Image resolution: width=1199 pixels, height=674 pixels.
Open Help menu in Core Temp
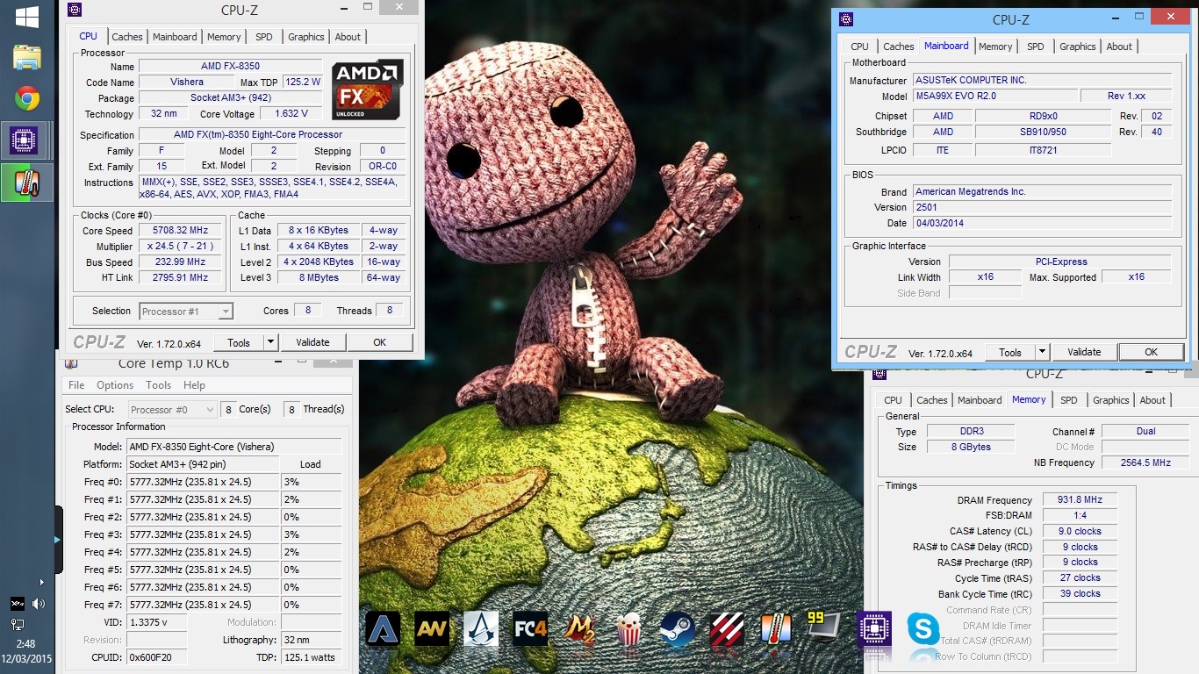(x=194, y=385)
